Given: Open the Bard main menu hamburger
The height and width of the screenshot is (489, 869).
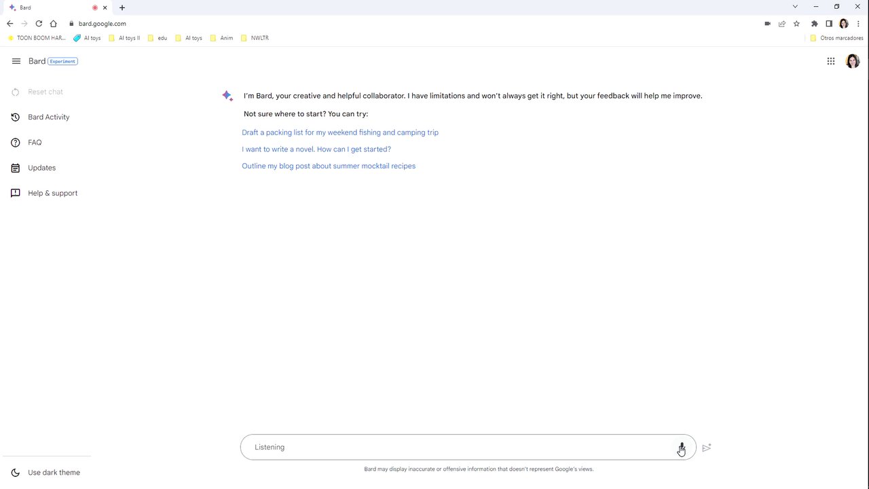Looking at the screenshot, I should coord(16,61).
